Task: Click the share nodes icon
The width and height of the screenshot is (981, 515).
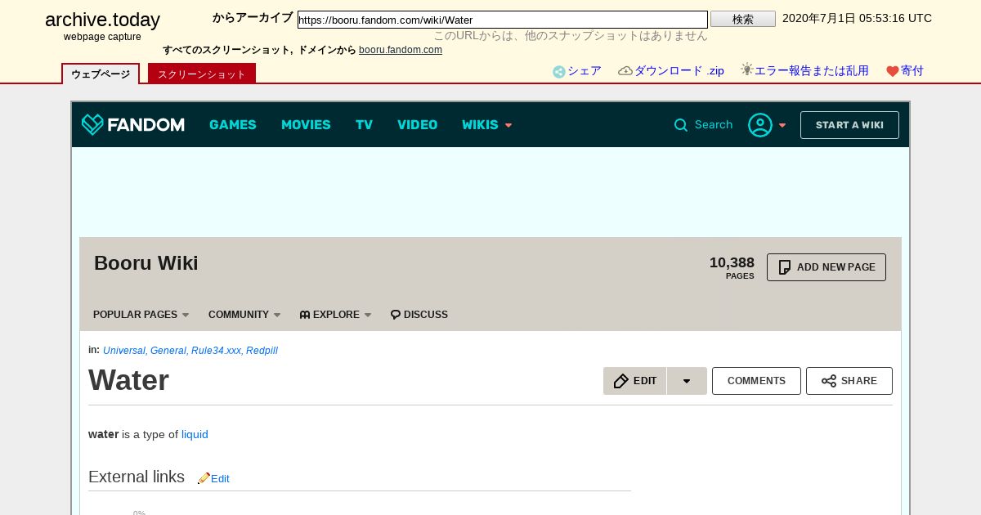Action: pyautogui.click(x=829, y=381)
